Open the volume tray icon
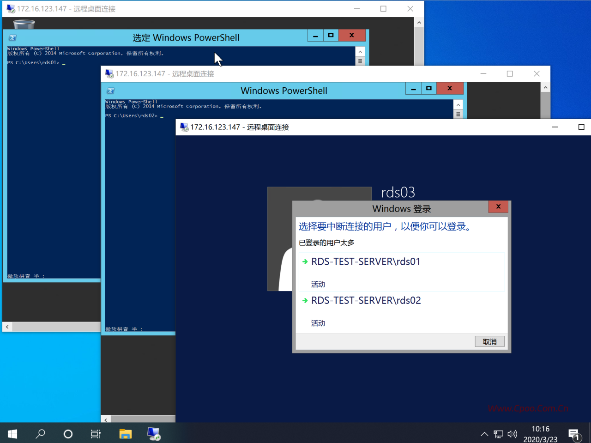The image size is (591, 443). (512, 434)
